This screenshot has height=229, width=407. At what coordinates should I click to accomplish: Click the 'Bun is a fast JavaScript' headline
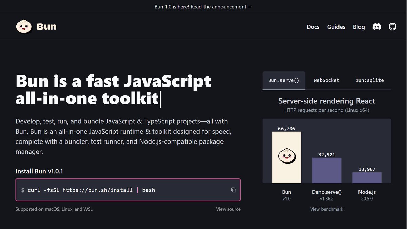[113, 81]
